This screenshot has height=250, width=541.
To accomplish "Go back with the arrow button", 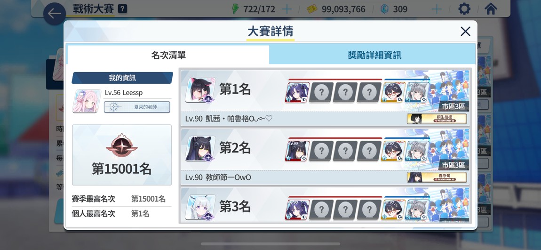I will 55,14.
